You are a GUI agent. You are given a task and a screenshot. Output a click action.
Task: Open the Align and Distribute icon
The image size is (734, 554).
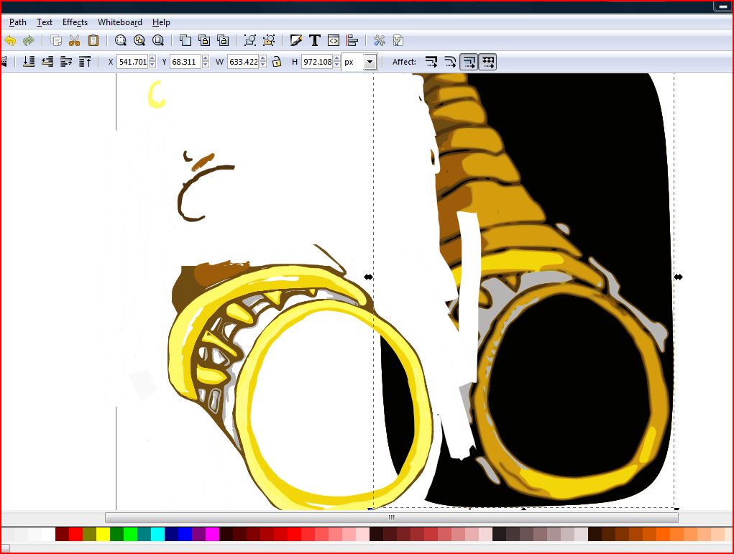(x=352, y=41)
